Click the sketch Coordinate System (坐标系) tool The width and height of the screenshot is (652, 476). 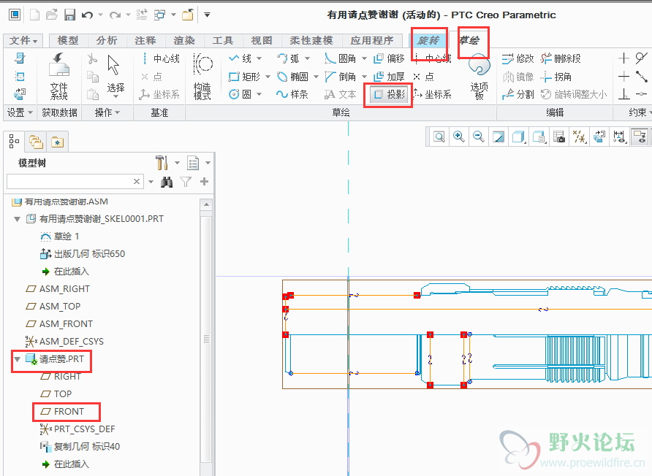[x=433, y=95]
